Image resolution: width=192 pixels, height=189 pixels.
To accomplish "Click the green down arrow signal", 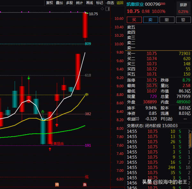I will click(x=29, y=78).
